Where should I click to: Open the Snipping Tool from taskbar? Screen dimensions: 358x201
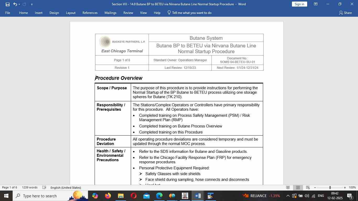(x=210, y=196)
